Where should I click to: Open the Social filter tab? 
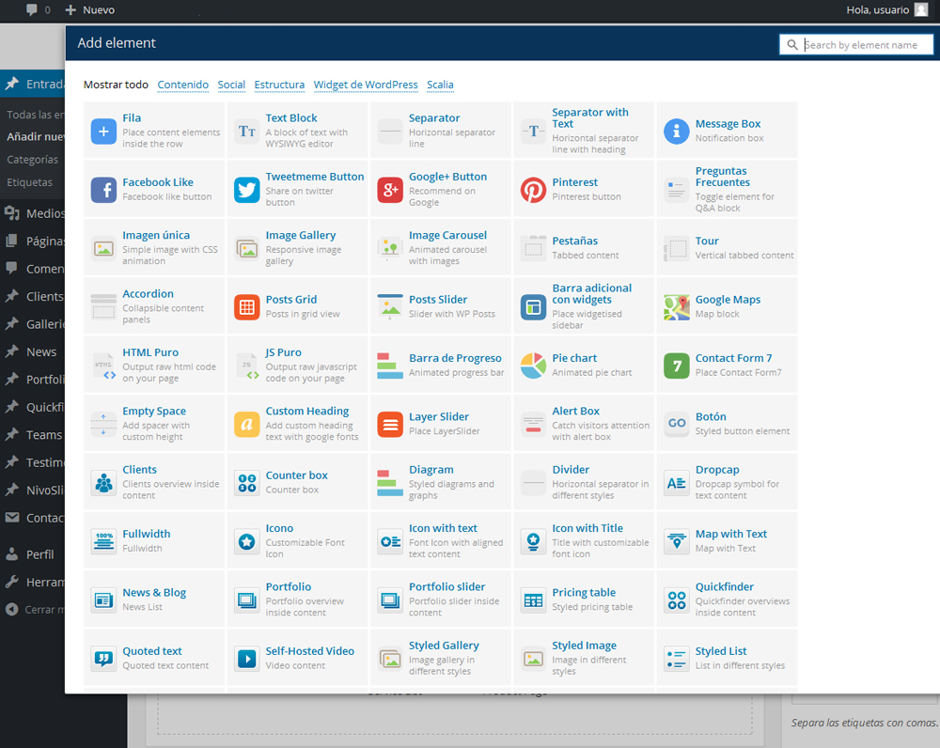[x=231, y=85]
